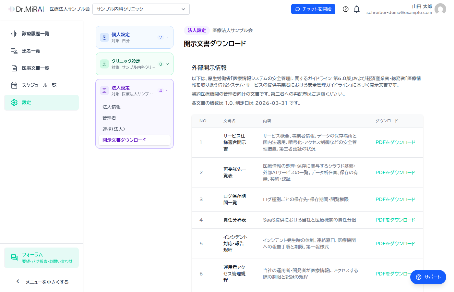Go to 患者一覧 in the sidebar
The image size is (454, 292).
[42, 51]
